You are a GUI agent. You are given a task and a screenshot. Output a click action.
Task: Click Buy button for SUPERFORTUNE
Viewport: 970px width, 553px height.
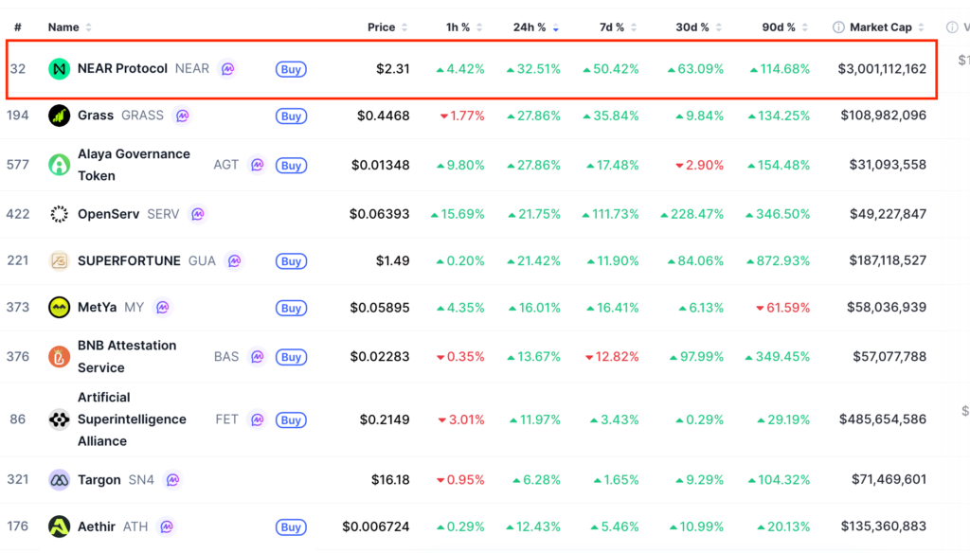click(292, 261)
